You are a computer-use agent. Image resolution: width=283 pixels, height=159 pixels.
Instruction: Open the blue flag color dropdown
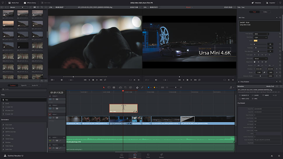[151, 87]
